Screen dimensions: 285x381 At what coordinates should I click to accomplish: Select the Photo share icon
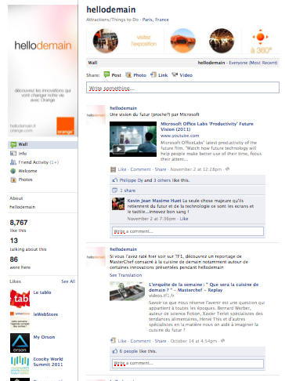point(128,75)
